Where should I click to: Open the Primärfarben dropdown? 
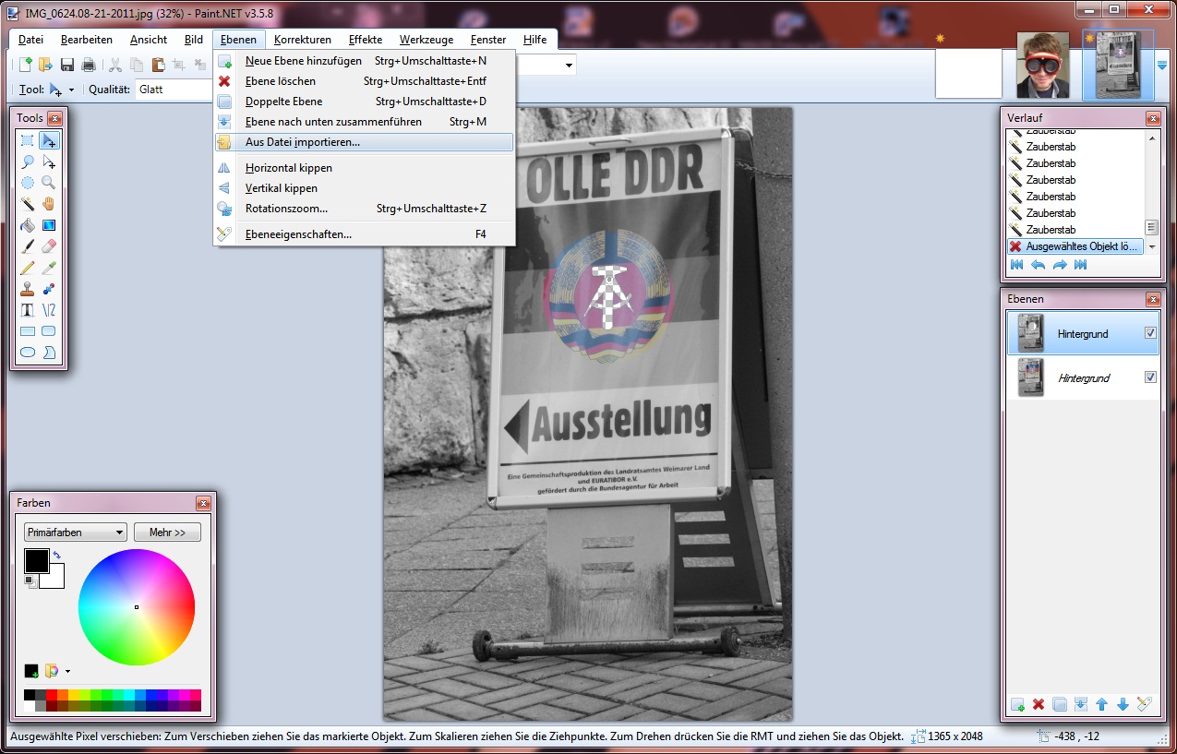pyautogui.click(x=76, y=533)
